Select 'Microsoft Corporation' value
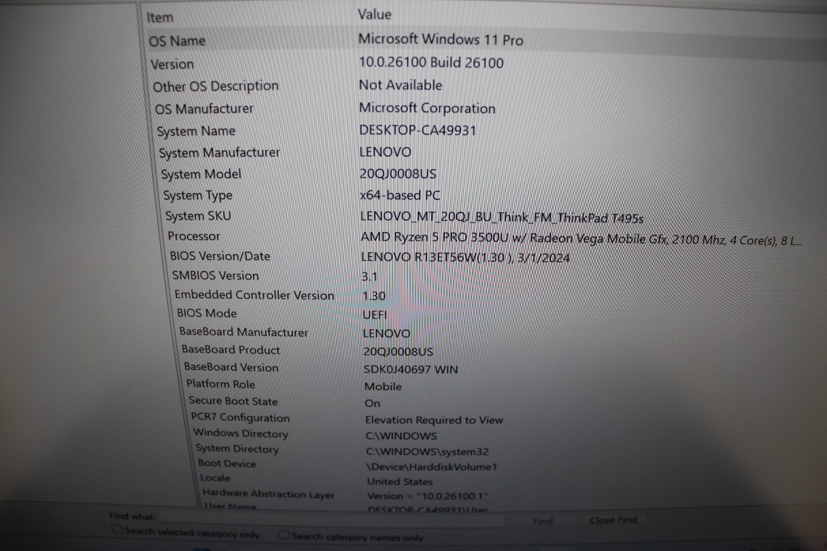The height and width of the screenshot is (551, 827). (x=427, y=108)
